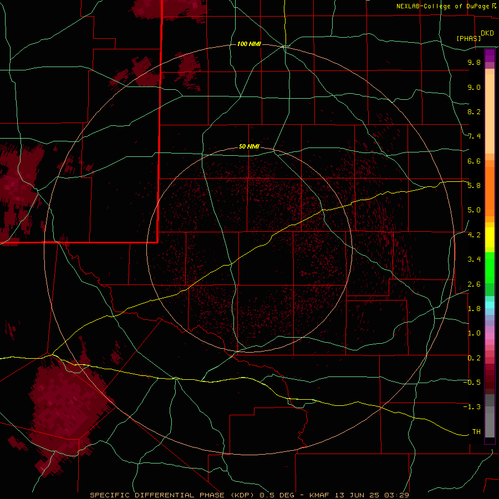Image resolution: width=499 pixels, height=499 pixels.
Task: Pick the purple segment atop the color bar
Action: (490, 55)
